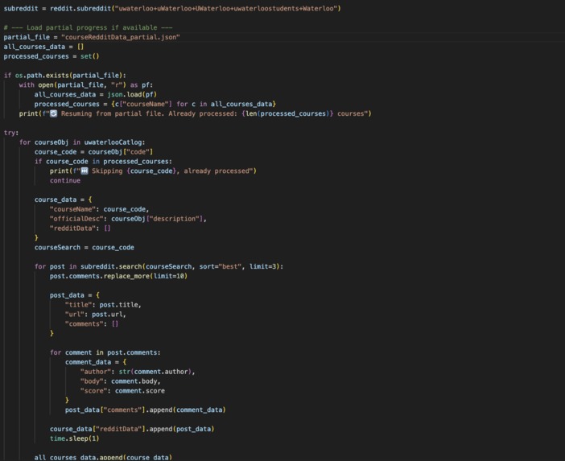Click the line 'all_courses_data = json.load(pf)'

point(96,94)
